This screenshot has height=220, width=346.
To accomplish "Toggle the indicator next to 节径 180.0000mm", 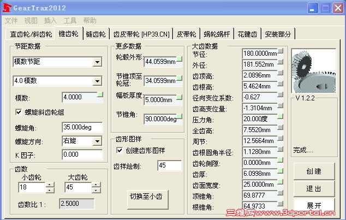I will coord(281,51).
